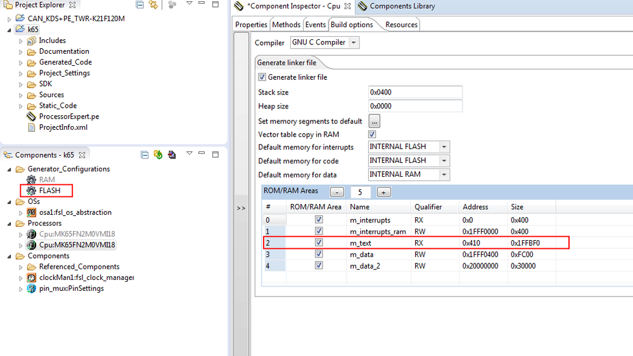Click the ROM/RAM Areas count field
The height and width of the screenshot is (356, 633).
coord(360,192)
